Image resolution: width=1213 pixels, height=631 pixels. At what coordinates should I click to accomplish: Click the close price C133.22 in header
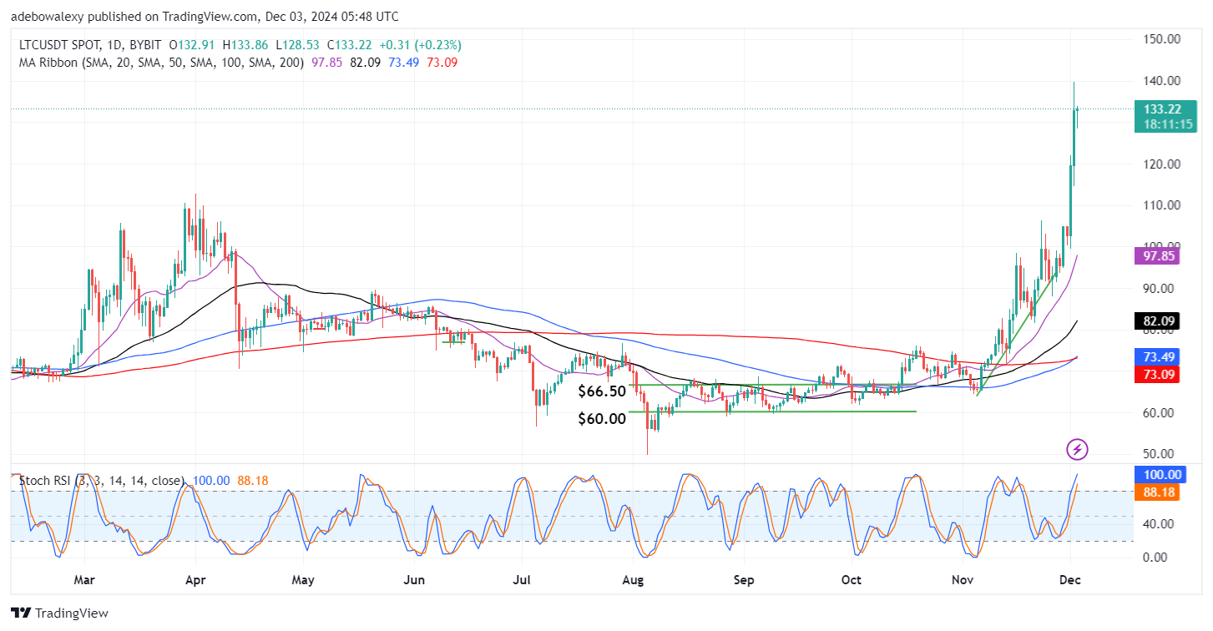tap(351, 45)
